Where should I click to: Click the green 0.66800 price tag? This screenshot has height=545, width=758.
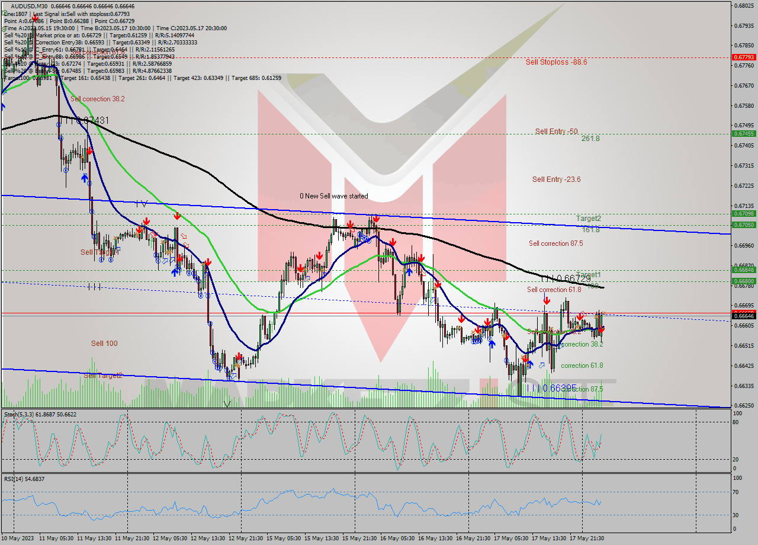click(x=744, y=281)
